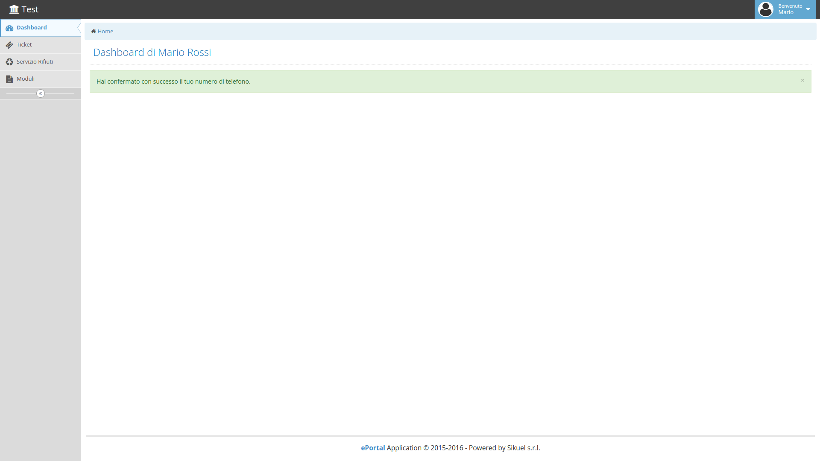Click the Dashboard di Mario Rossi heading

click(x=152, y=52)
